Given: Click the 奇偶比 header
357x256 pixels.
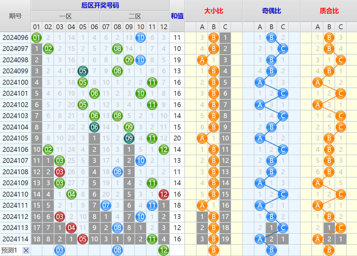Looking at the screenshot, I should (271, 11).
